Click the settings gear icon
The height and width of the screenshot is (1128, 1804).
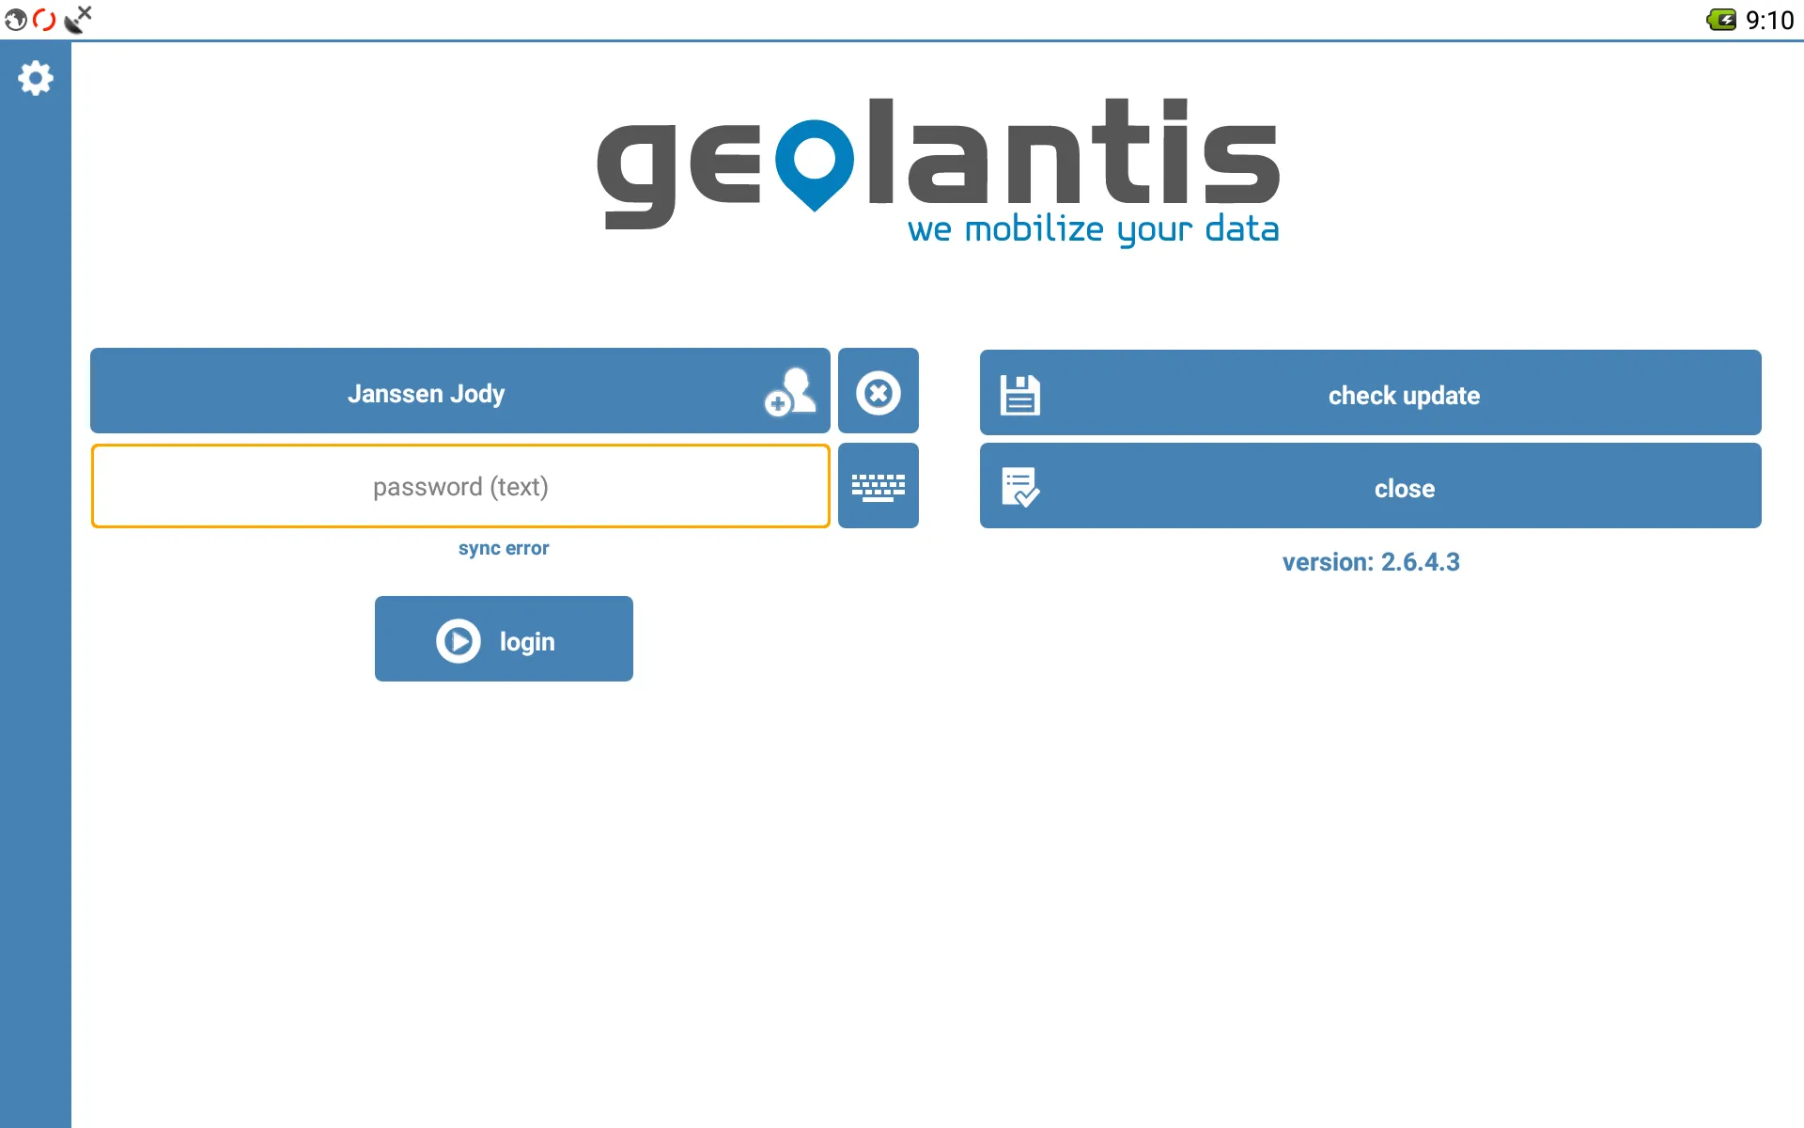[34, 78]
